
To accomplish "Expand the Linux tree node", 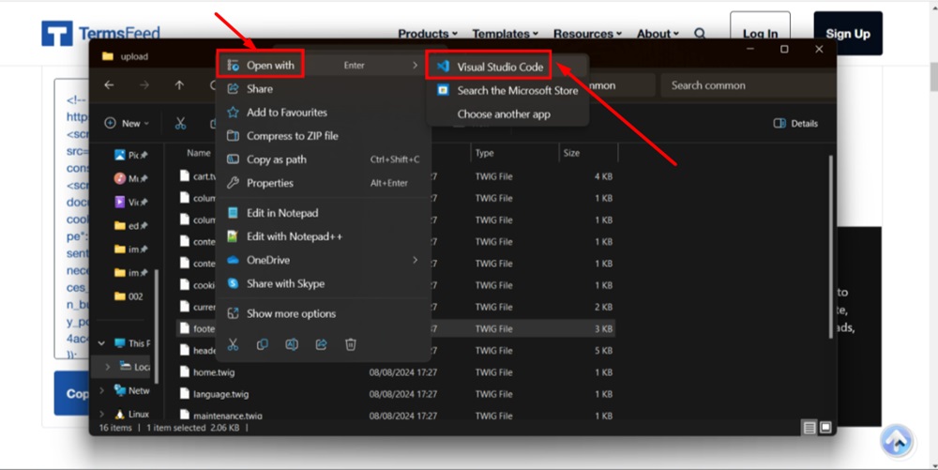I will coord(101,414).
